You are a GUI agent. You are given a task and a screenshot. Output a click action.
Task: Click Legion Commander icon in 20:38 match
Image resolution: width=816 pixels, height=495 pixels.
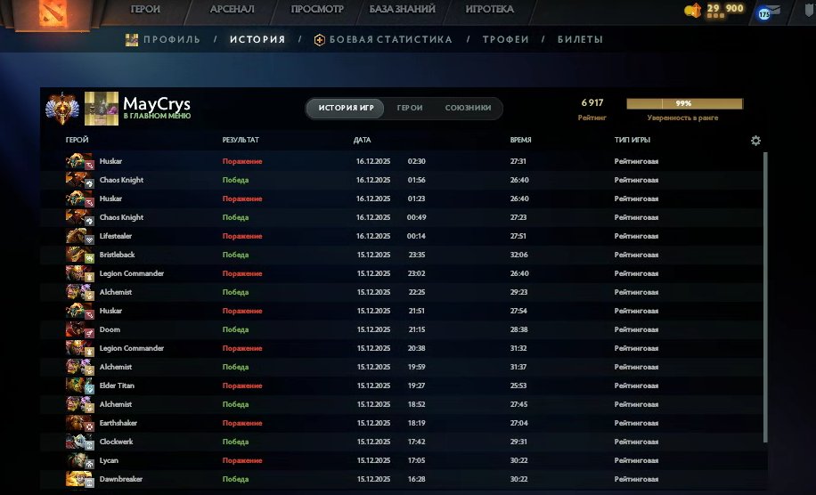pos(79,348)
